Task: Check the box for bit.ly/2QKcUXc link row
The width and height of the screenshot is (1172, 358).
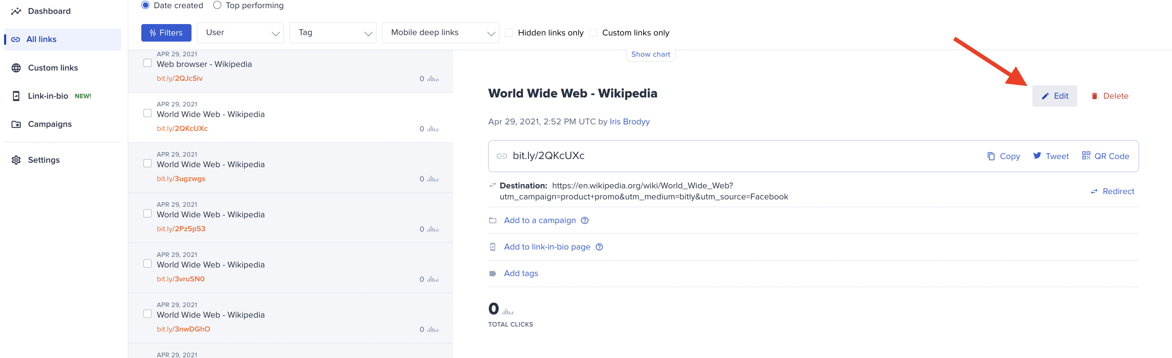Action: pyautogui.click(x=147, y=113)
